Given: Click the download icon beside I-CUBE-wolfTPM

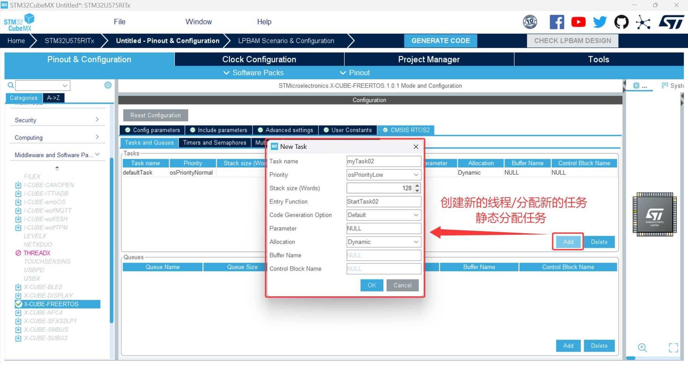Looking at the screenshot, I should [x=18, y=228].
